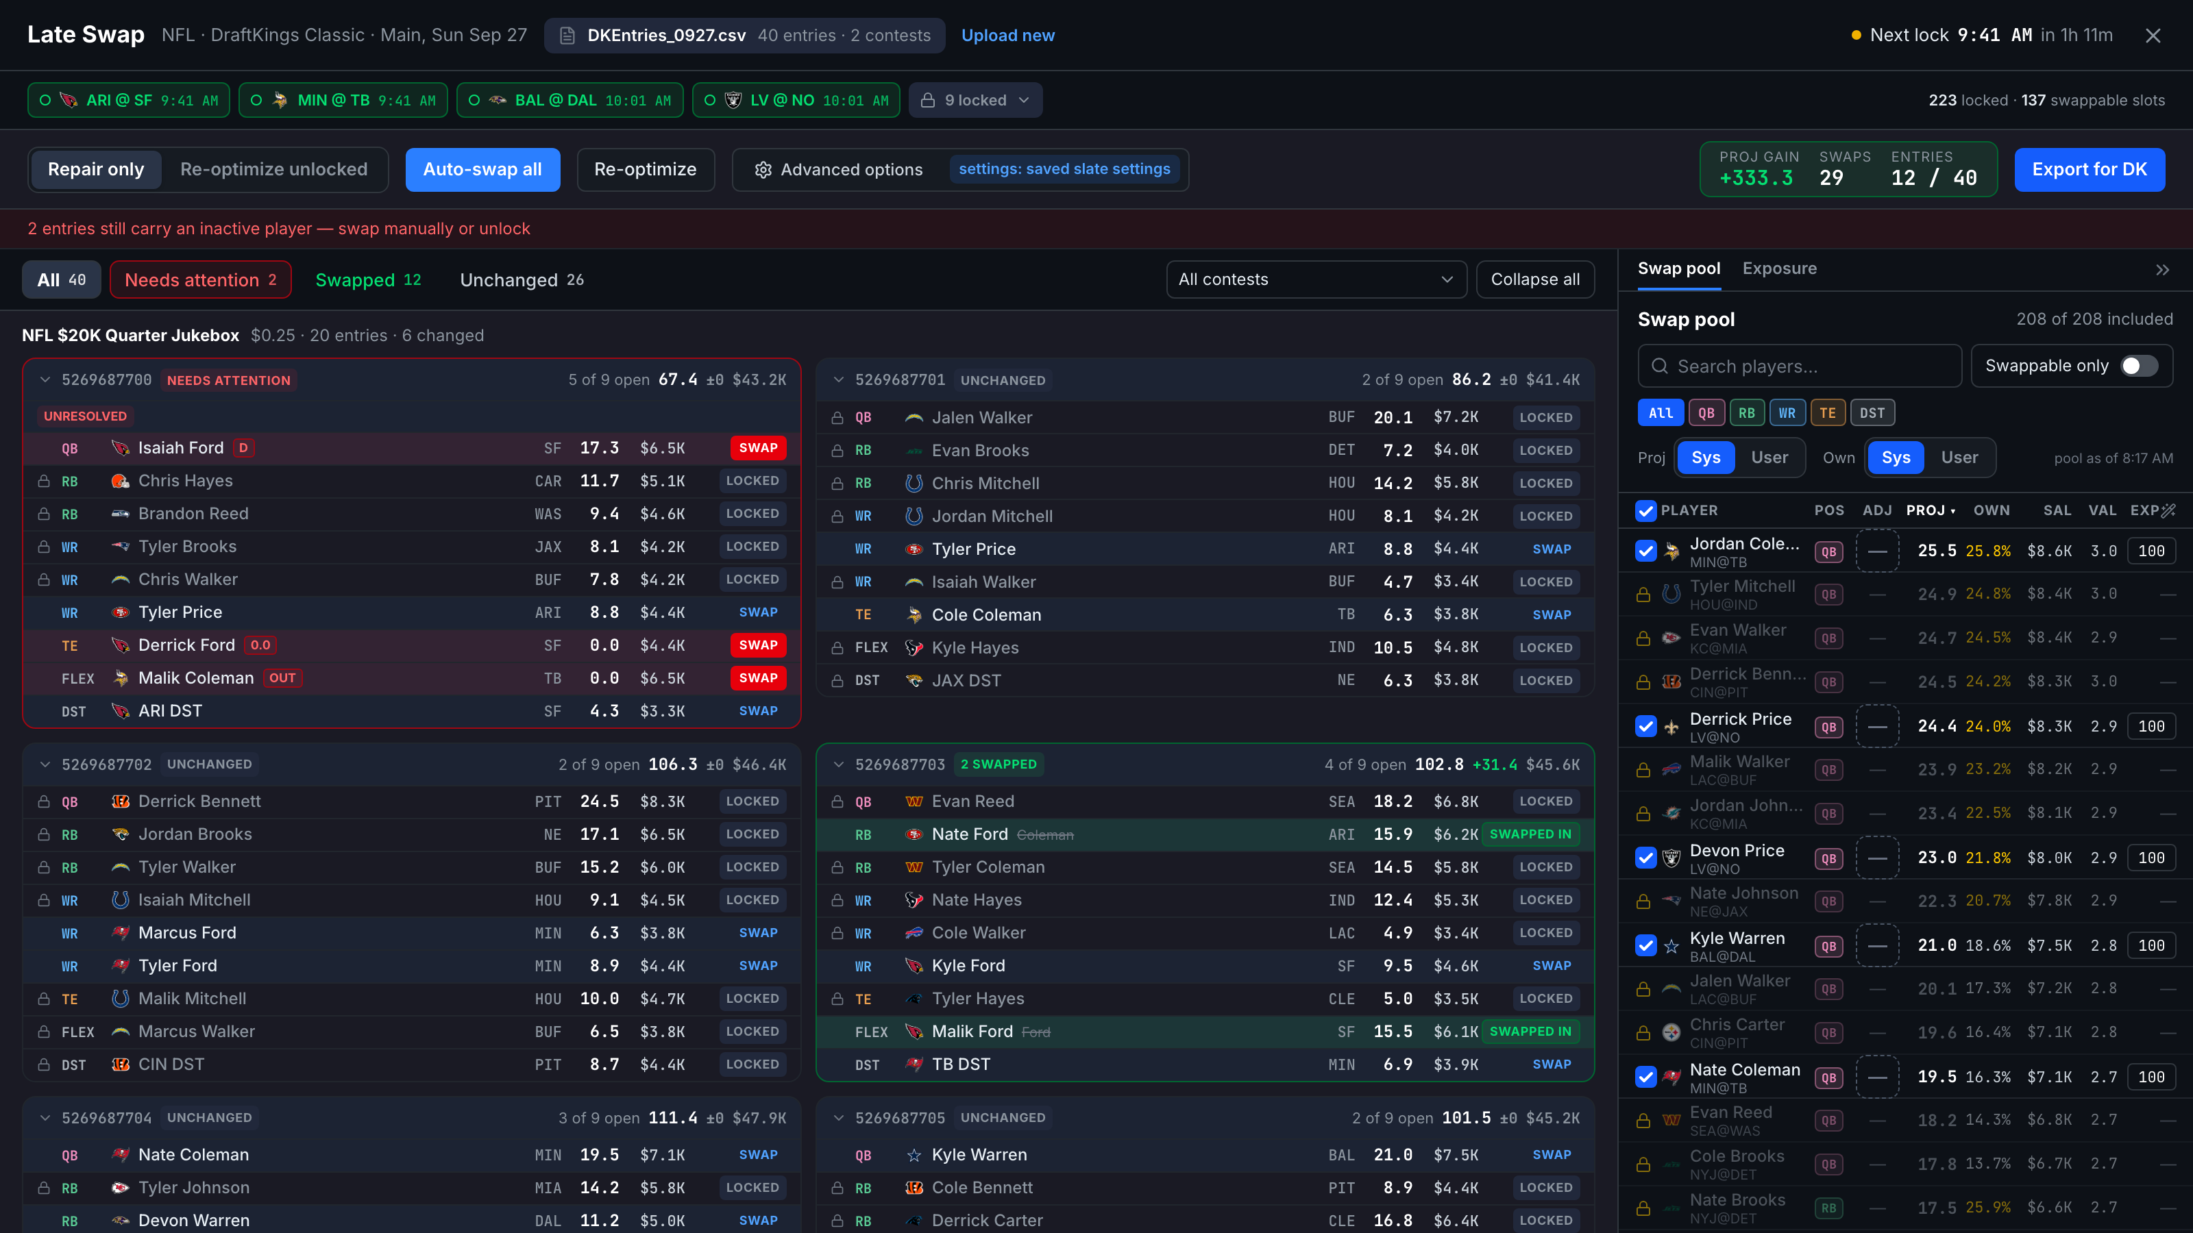Click the Cardinals logo on ARI @ SF chip
This screenshot has width=2193, height=1233.
[x=69, y=101]
